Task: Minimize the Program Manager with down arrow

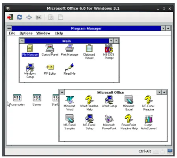Action: [x=163, y=28]
